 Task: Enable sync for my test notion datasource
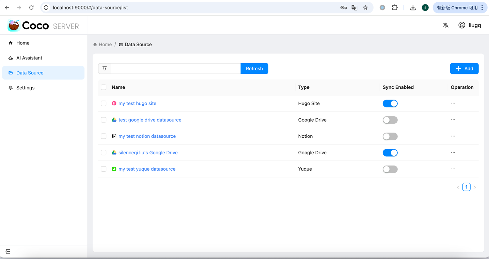coord(390,136)
